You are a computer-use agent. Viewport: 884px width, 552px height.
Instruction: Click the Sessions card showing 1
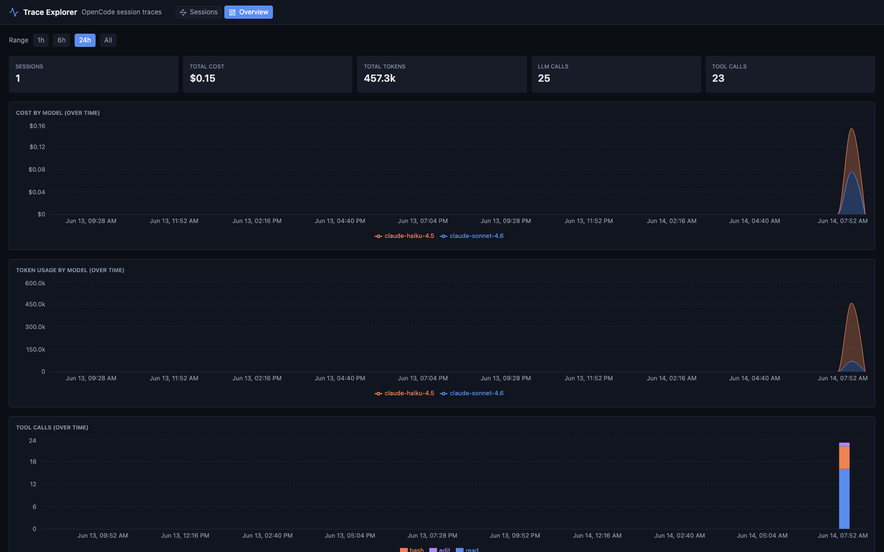(x=93, y=74)
